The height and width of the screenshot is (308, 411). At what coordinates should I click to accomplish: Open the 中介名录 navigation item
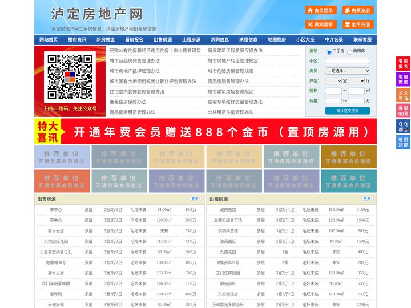(334, 40)
